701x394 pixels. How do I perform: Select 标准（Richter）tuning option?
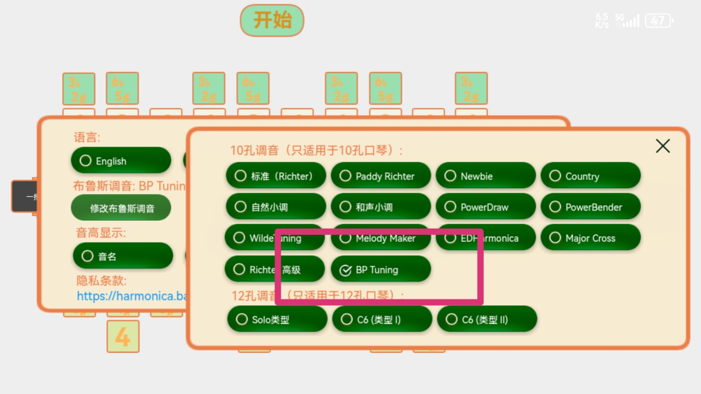(x=275, y=176)
